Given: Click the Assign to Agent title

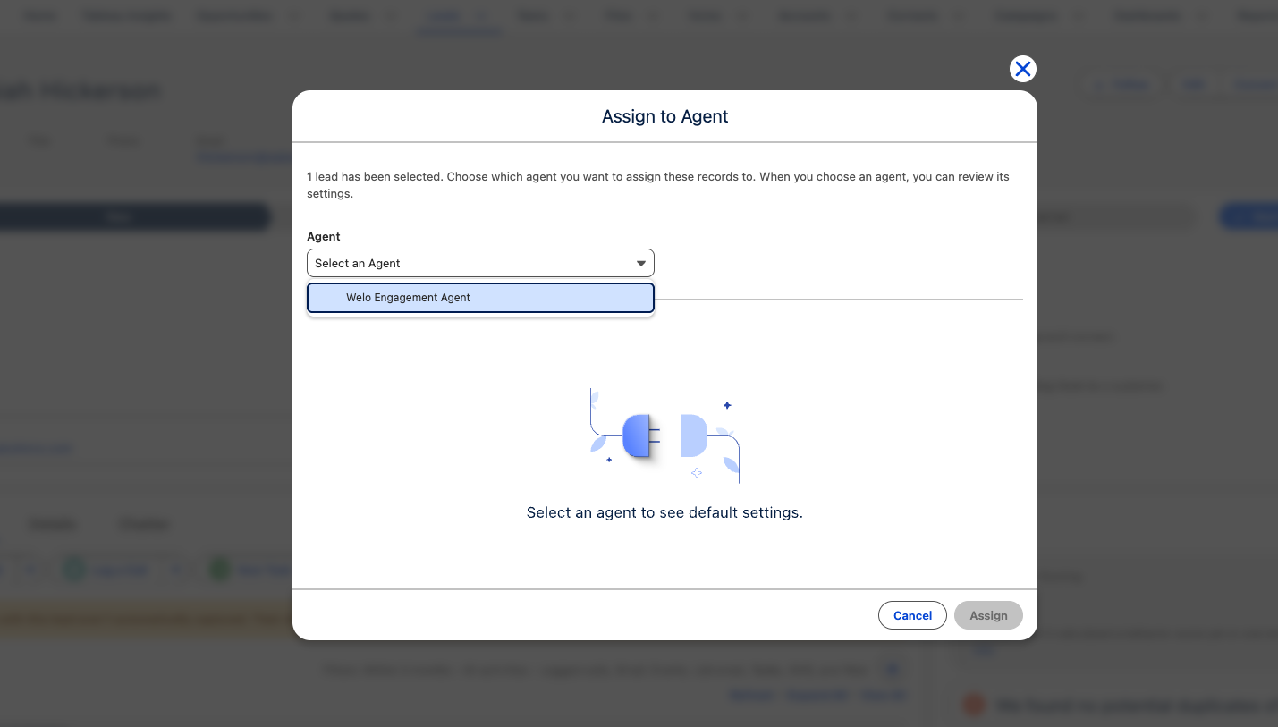Looking at the screenshot, I should 664,116.
